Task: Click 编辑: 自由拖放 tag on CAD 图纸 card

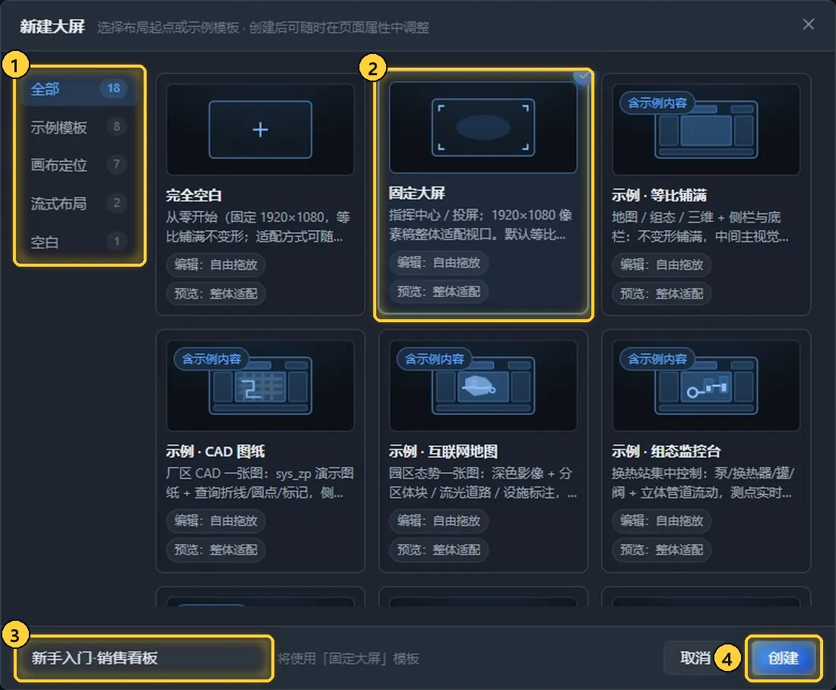Action: click(216, 521)
